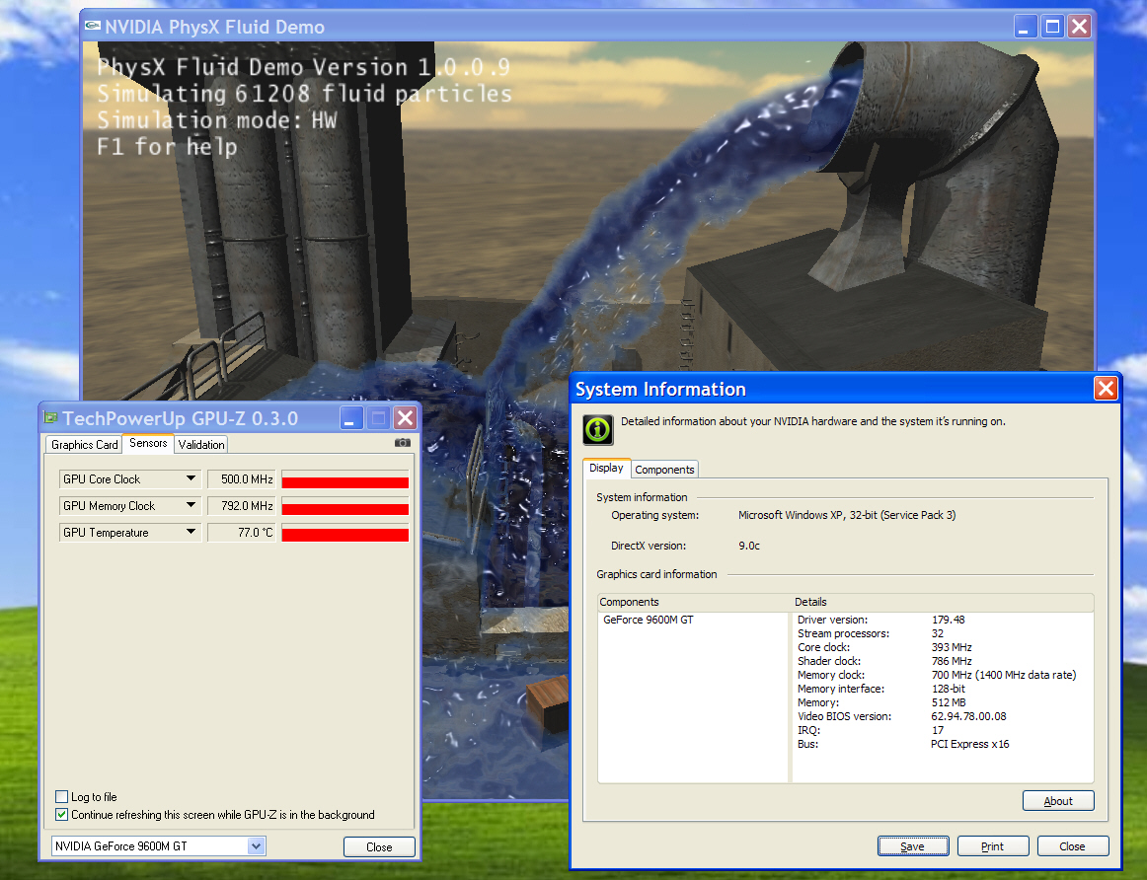This screenshot has height=880, width=1147.
Task: Switch to the Components tab
Action: pyautogui.click(x=664, y=470)
